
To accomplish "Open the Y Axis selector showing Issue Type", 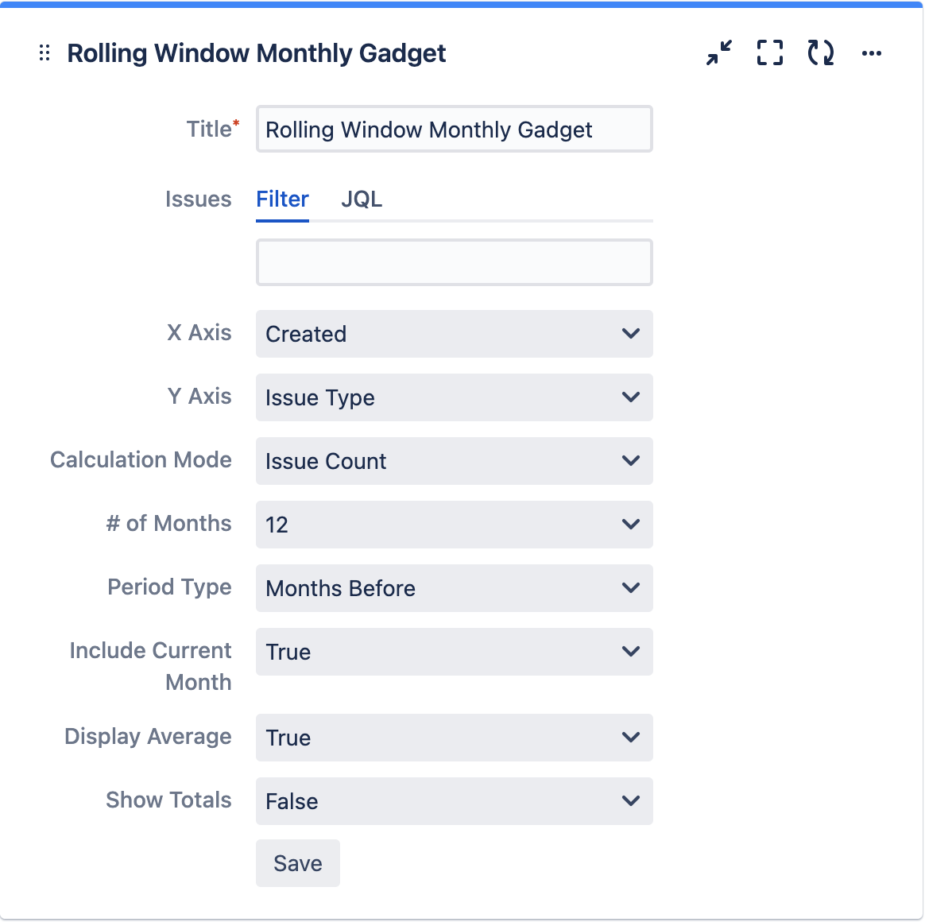I will click(454, 397).
